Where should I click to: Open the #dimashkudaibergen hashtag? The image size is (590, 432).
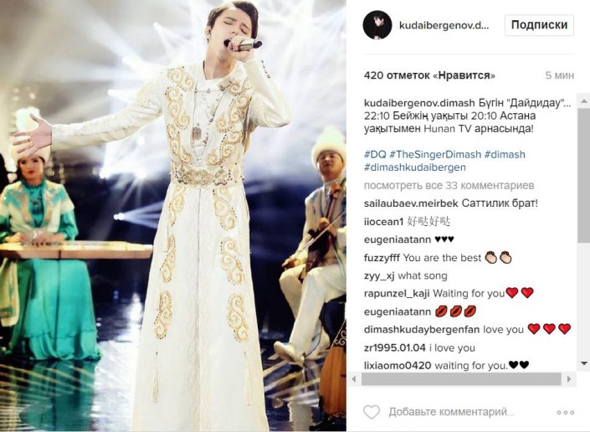click(414, 167)
